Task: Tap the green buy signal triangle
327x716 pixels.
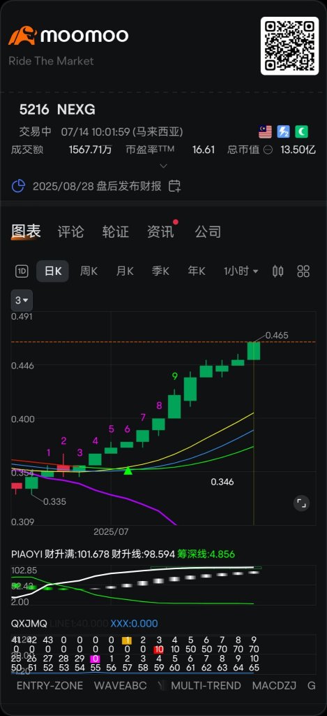Action: click(x=128, y=471)
